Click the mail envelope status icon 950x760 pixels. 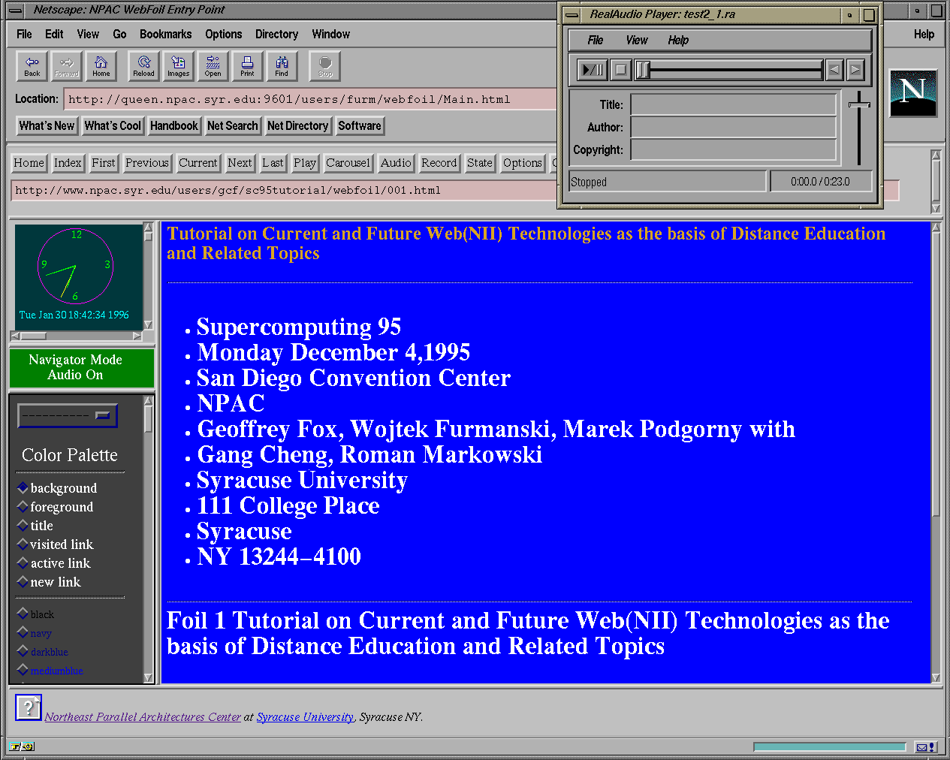pos(921,747)
